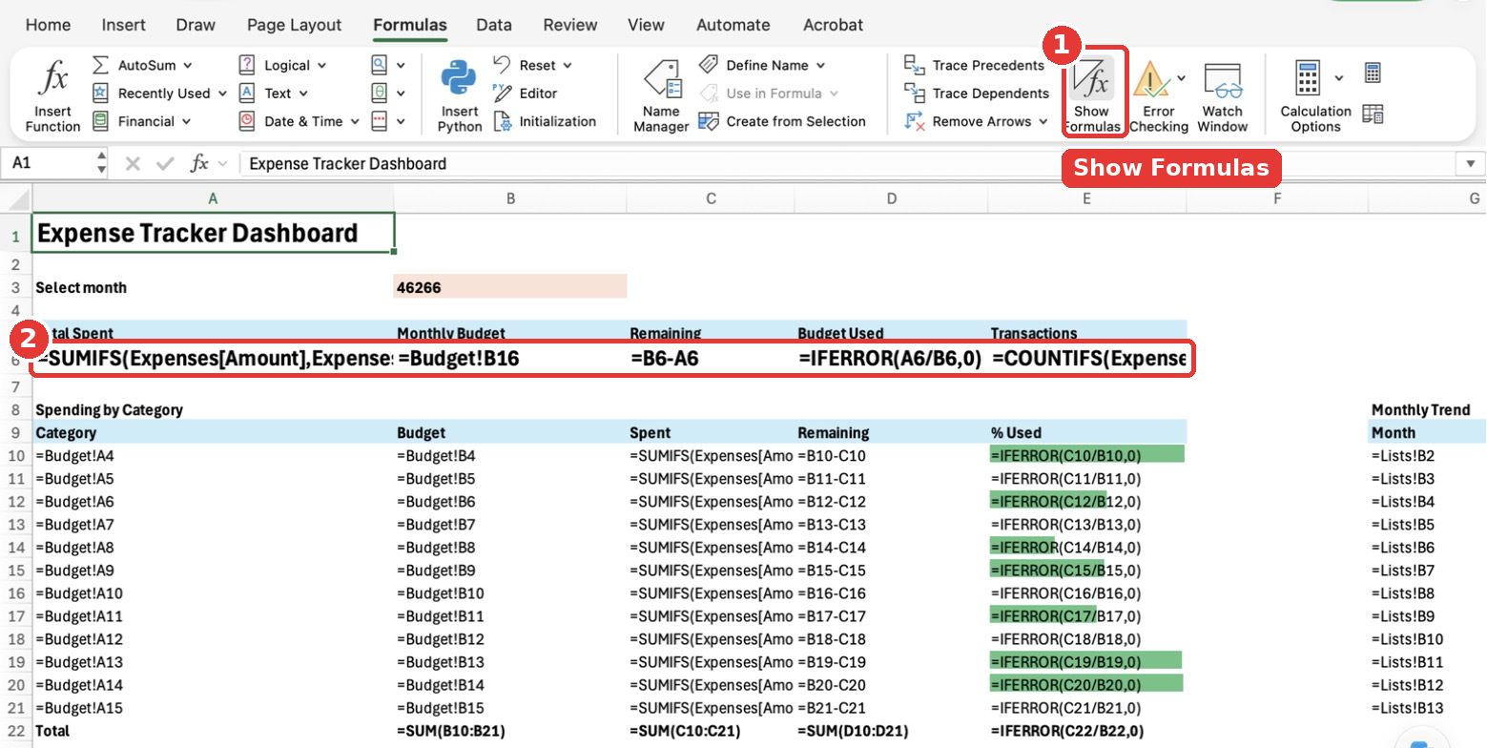Click the Calculate Sheet icon
1487x748 pixels.
[1373, 114]
